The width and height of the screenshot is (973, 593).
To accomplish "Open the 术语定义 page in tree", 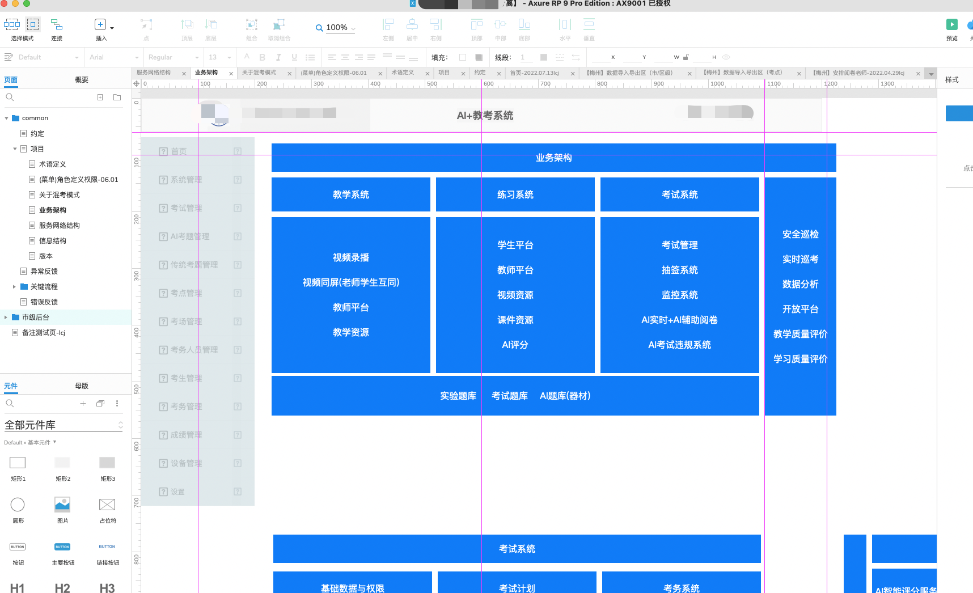I will pyautogui.click(x=53, y=164).
